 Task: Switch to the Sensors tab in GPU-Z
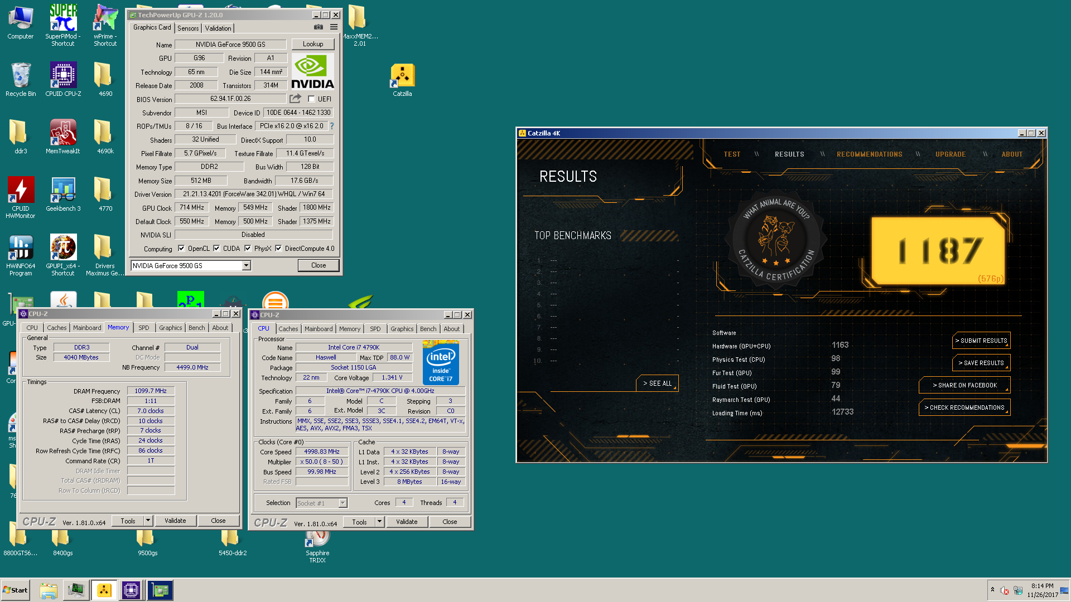[188, 28]
